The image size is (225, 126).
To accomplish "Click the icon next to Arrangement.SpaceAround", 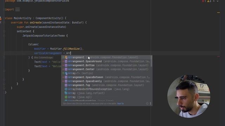I will pos(66,62).
